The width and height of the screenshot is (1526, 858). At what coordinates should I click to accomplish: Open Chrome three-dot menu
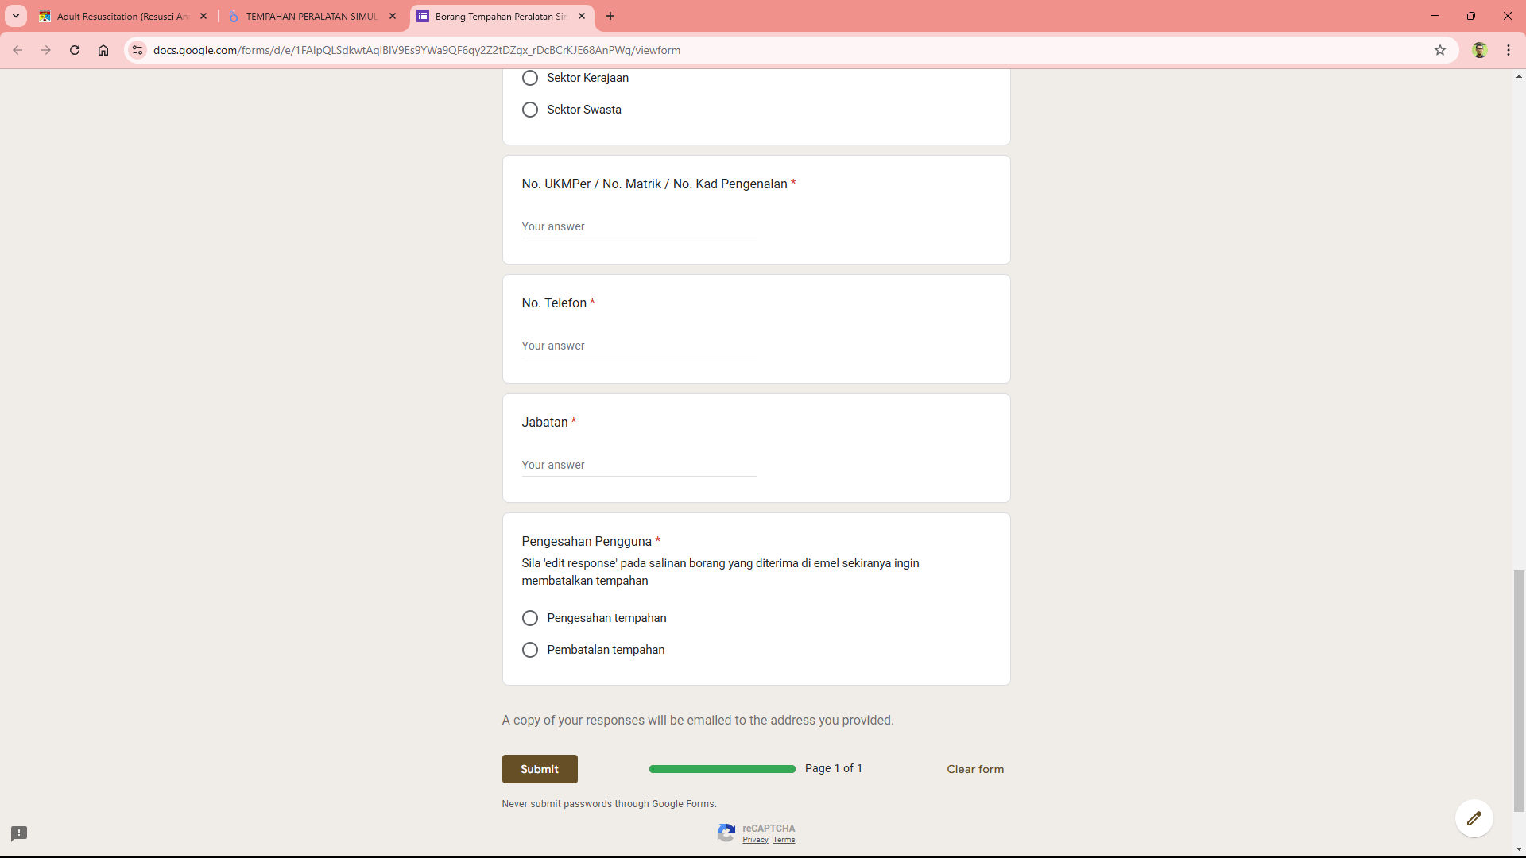pos(1509,50)
